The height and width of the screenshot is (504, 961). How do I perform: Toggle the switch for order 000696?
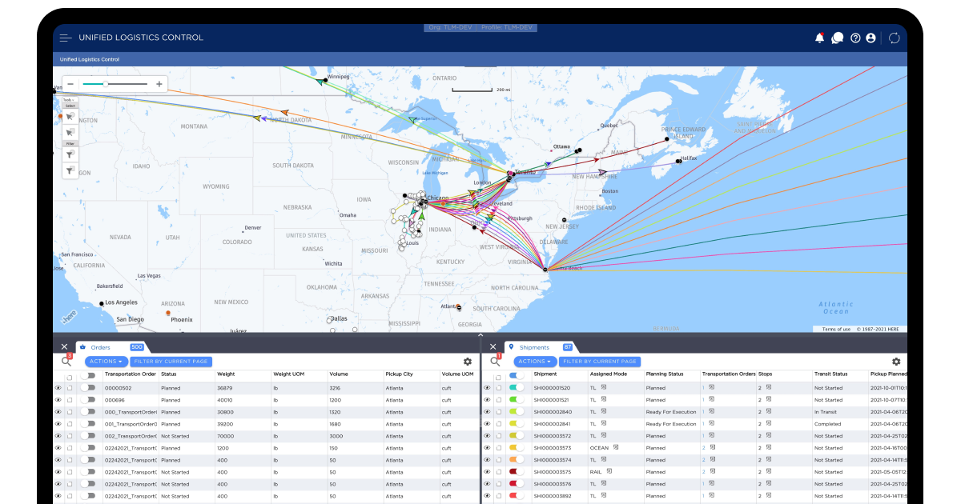[x=87, y=399]
